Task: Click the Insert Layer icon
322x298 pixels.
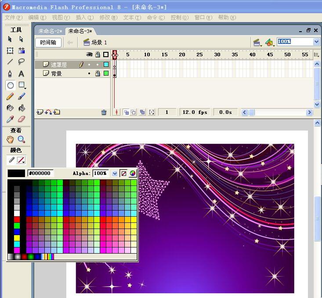Action: coord(40,112)
